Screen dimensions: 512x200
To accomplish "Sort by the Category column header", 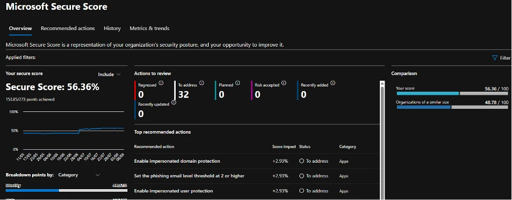I will tap(347, 147).
